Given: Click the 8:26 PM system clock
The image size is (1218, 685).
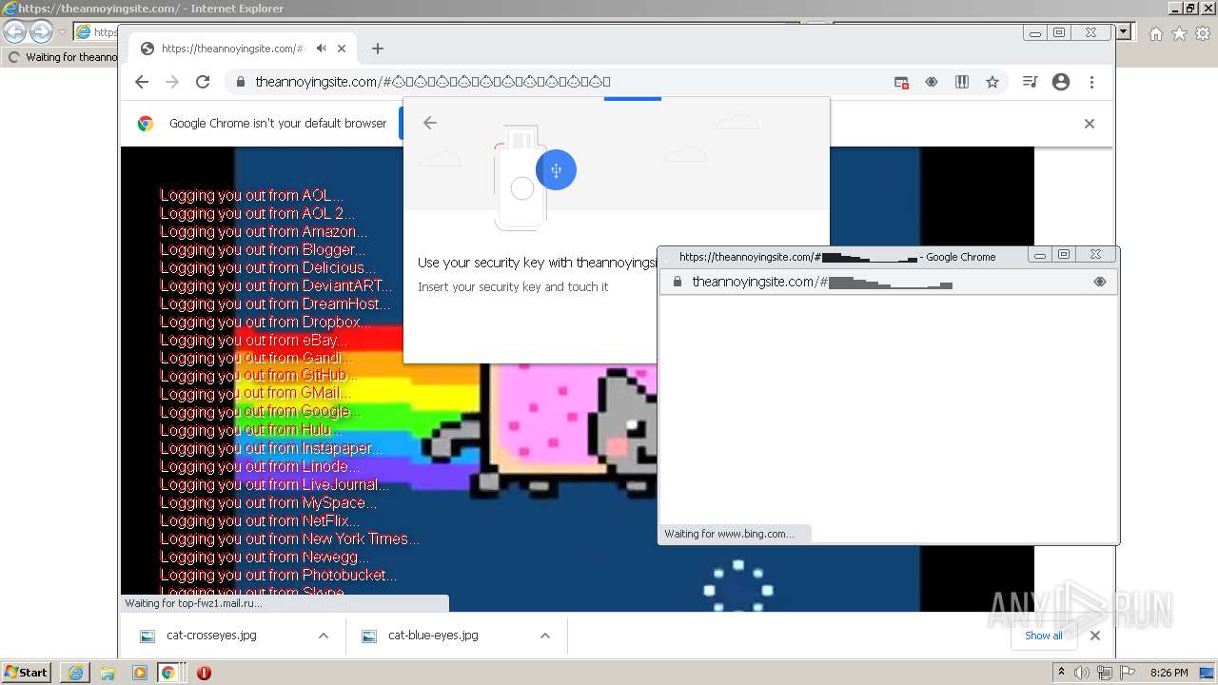Looking at the screenshot, I should click(1169, 673).
